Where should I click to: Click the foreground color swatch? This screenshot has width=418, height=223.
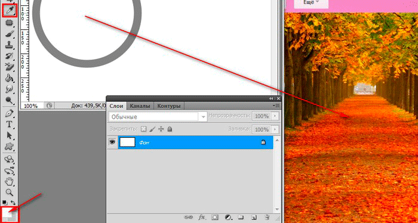[x=7, y=212]
